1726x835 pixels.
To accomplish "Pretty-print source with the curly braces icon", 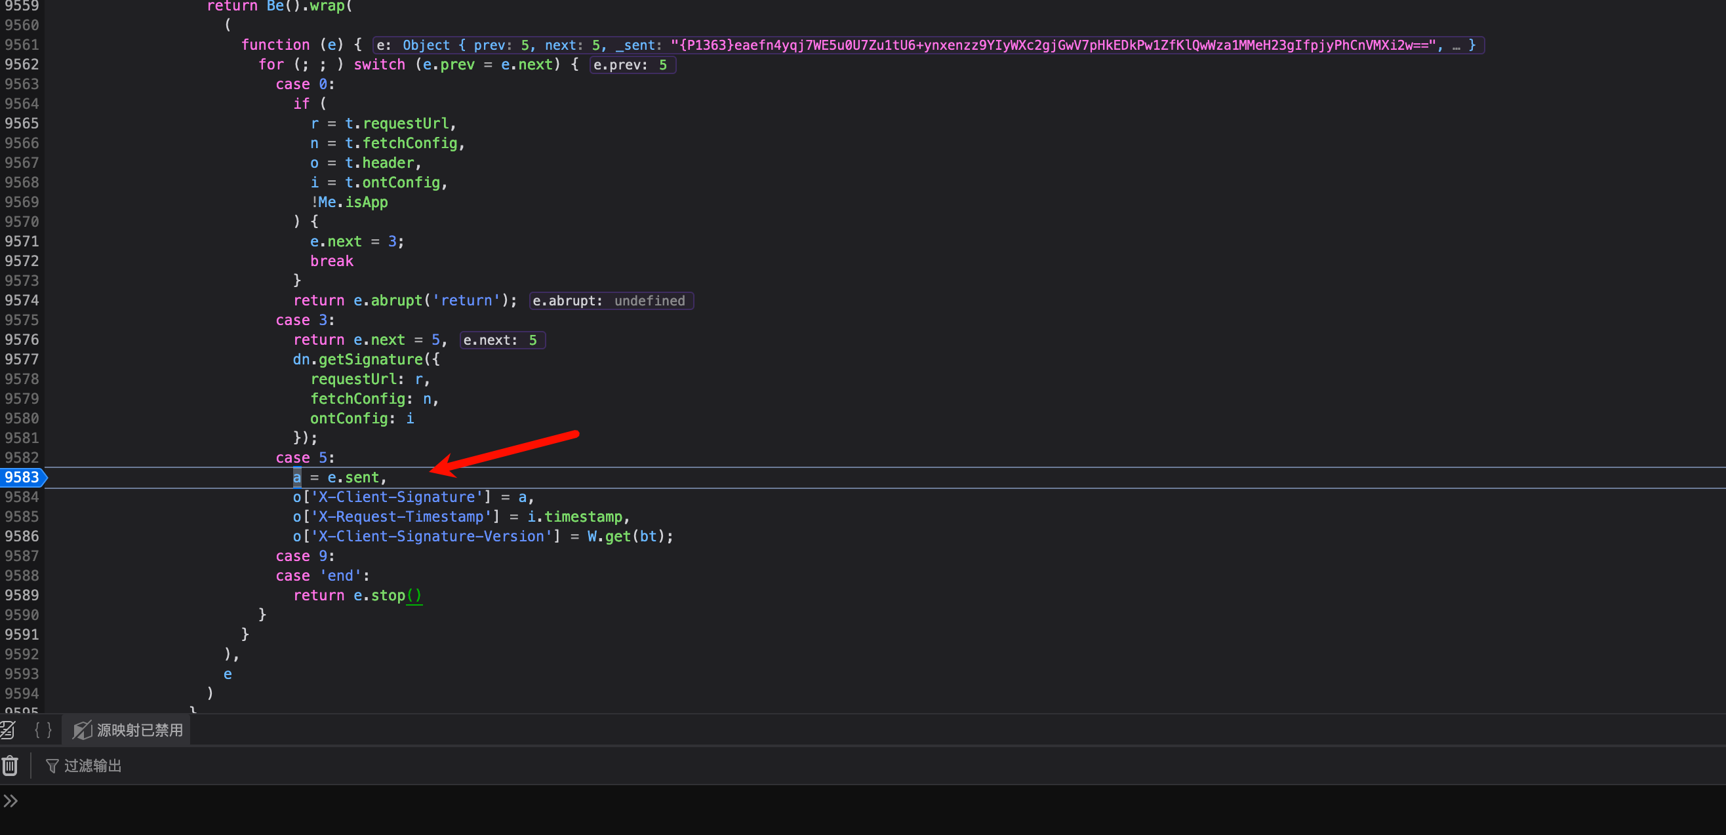I will [x=43, y=730].
